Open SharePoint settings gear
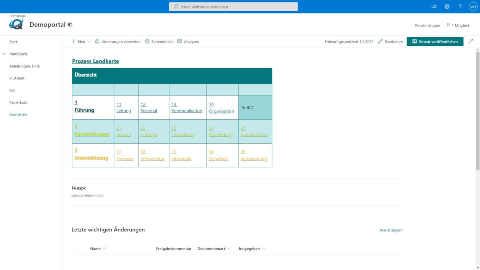The height and width of the screenshot is (270, 480). tap(447, 6)
